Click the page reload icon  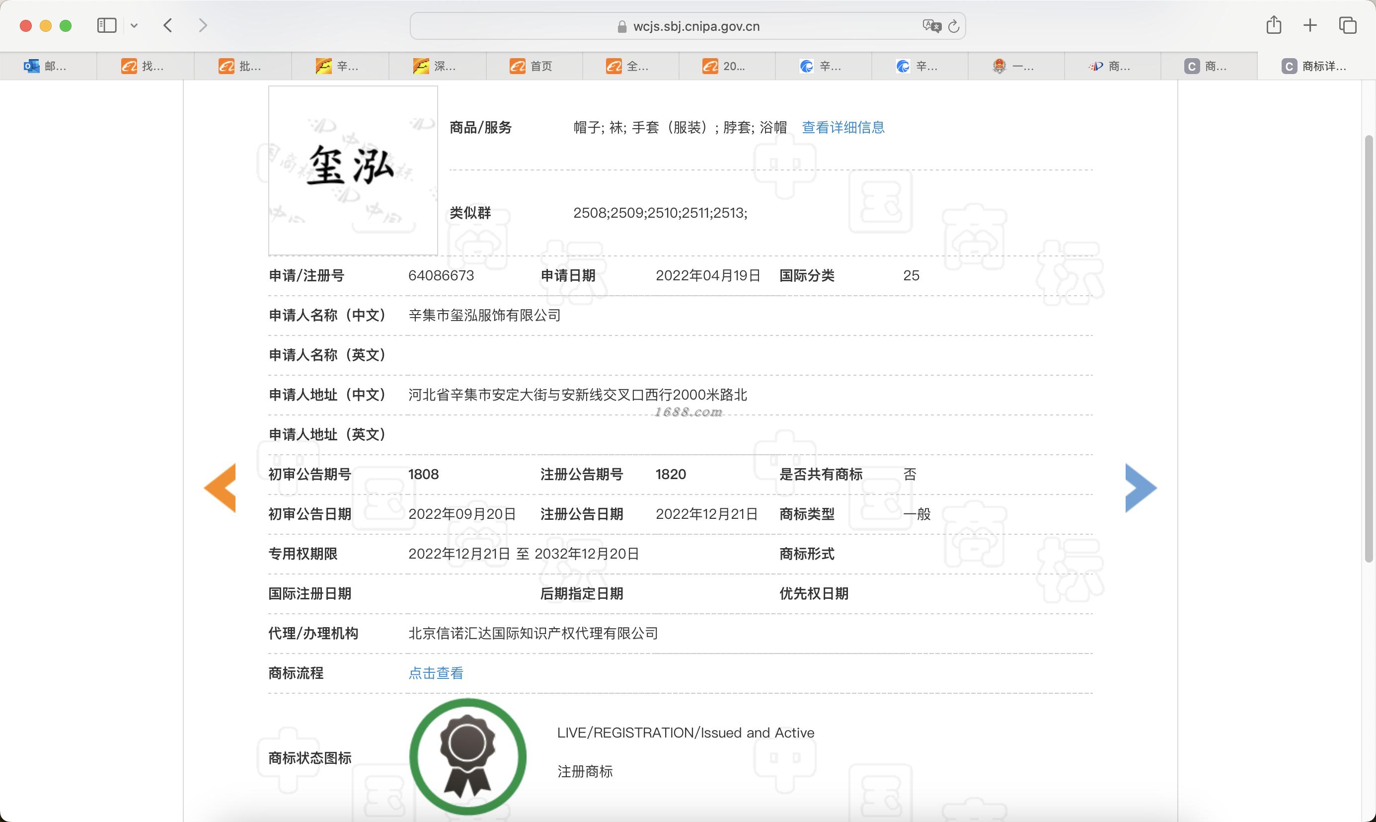click(953, 26)
